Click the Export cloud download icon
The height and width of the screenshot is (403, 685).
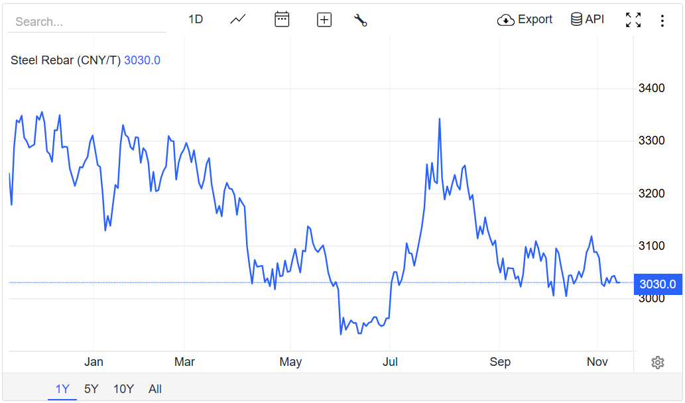tap(506, 20)
